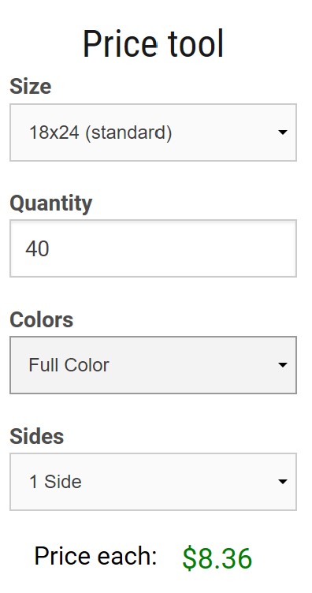
Task: Open the Size dropdown
Action: [x=153, y=132]
